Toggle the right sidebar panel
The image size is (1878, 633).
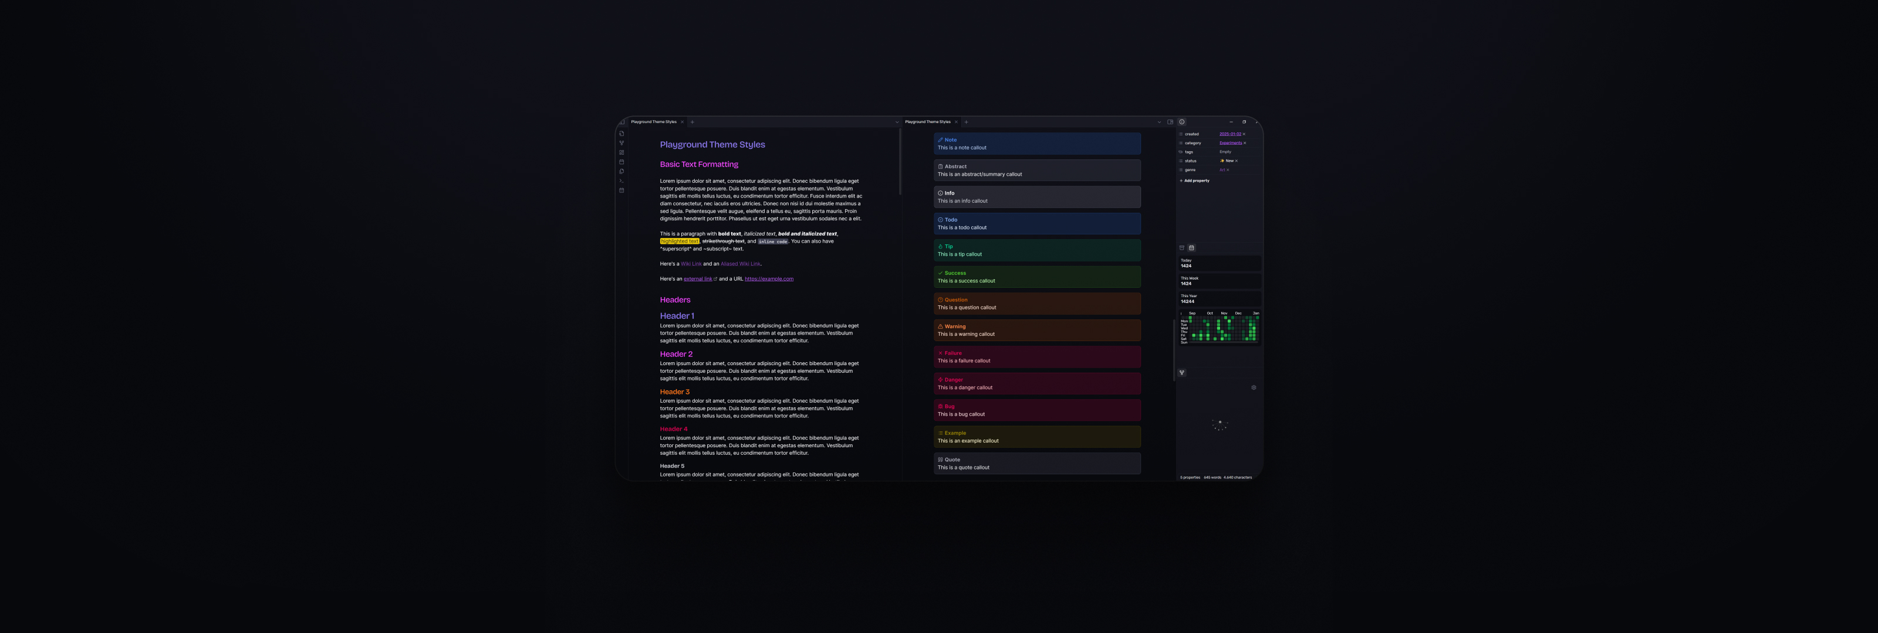coord(1170,122)
